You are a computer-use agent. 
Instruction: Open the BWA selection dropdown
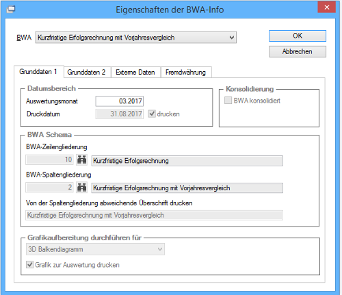136,38
